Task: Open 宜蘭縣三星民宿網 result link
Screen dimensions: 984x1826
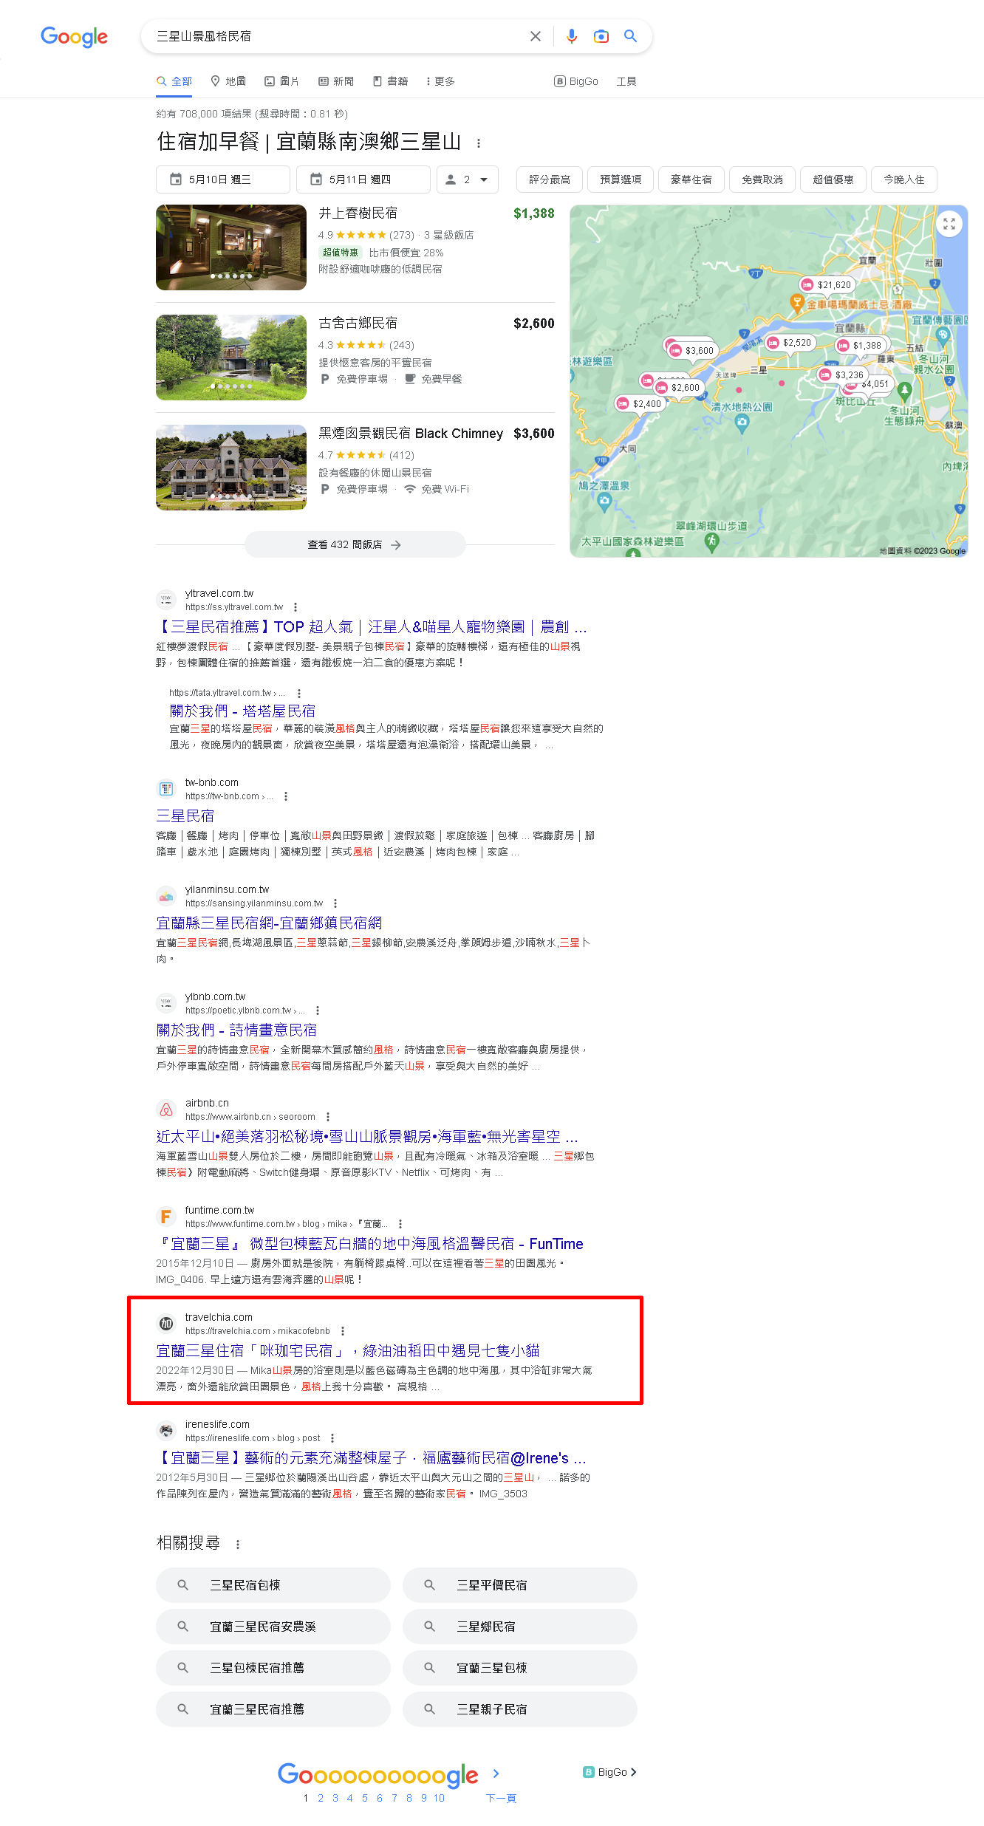Action: pos(269,923)
